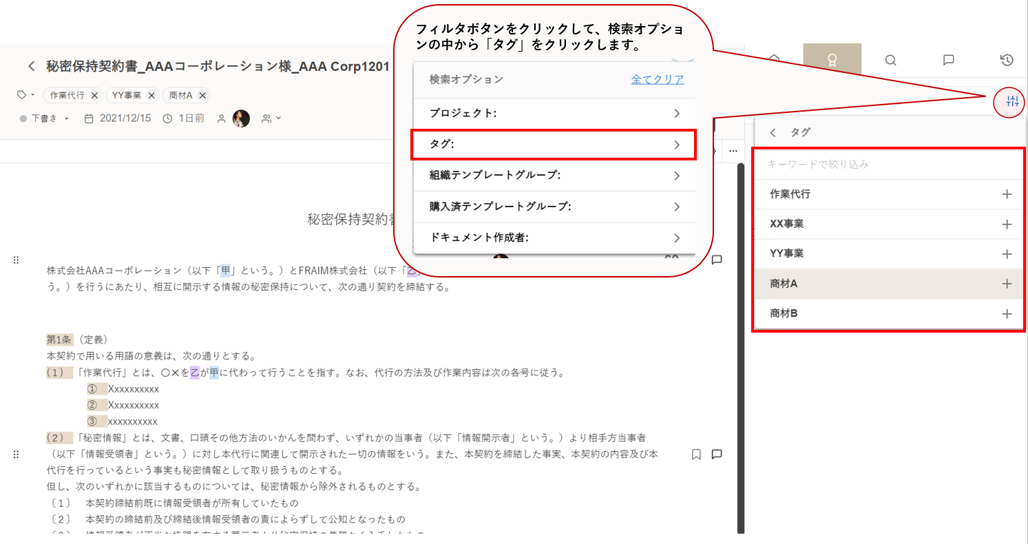Remove the 作業代行 tag from document
This screenshot has height=544, width=1028.
pos(94,96)
